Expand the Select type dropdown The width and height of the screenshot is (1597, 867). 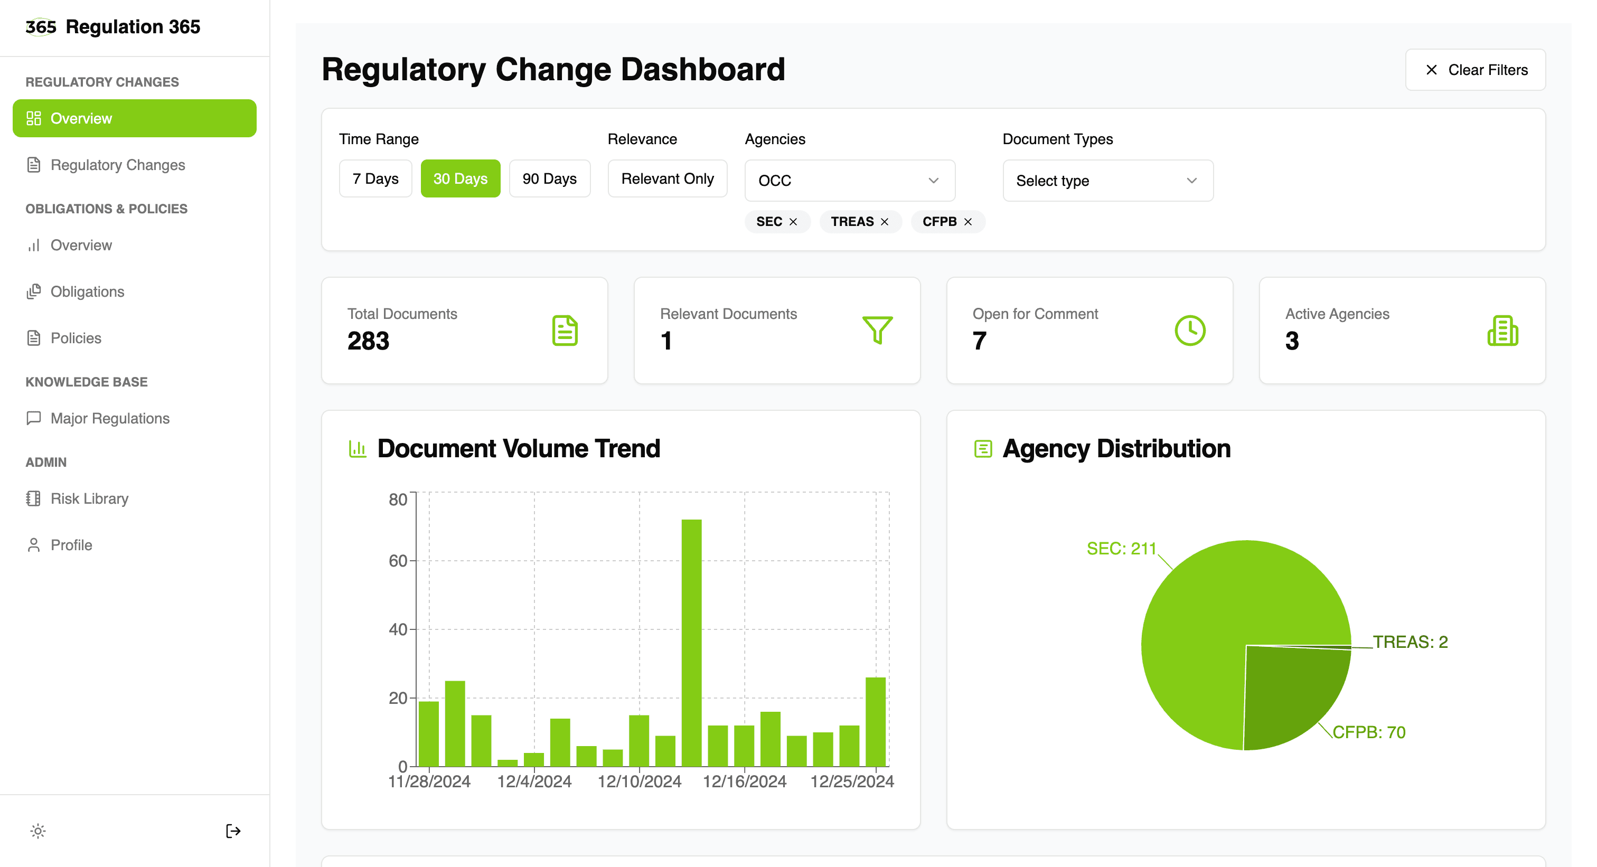[x=1107, y=181]
